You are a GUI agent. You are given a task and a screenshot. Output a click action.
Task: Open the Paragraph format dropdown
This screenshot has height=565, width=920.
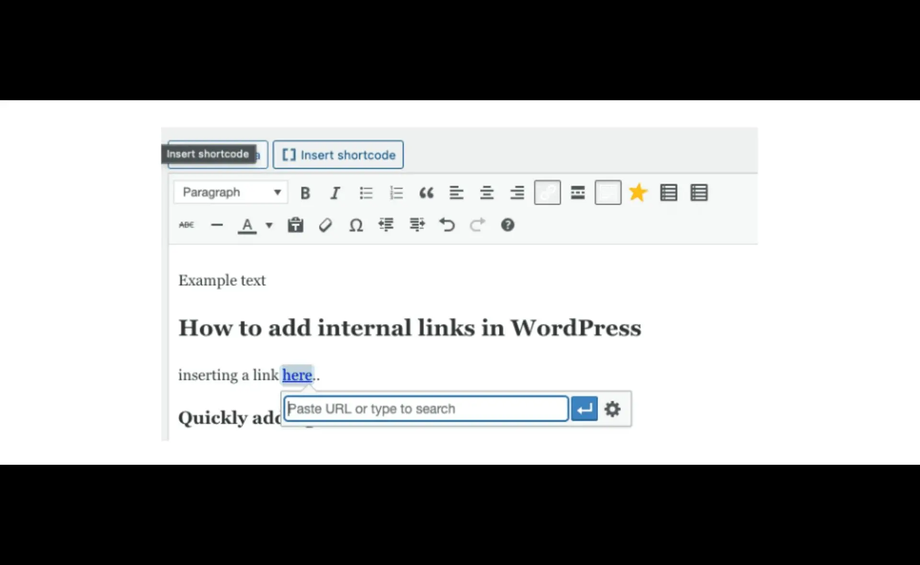tap(231, 192)
